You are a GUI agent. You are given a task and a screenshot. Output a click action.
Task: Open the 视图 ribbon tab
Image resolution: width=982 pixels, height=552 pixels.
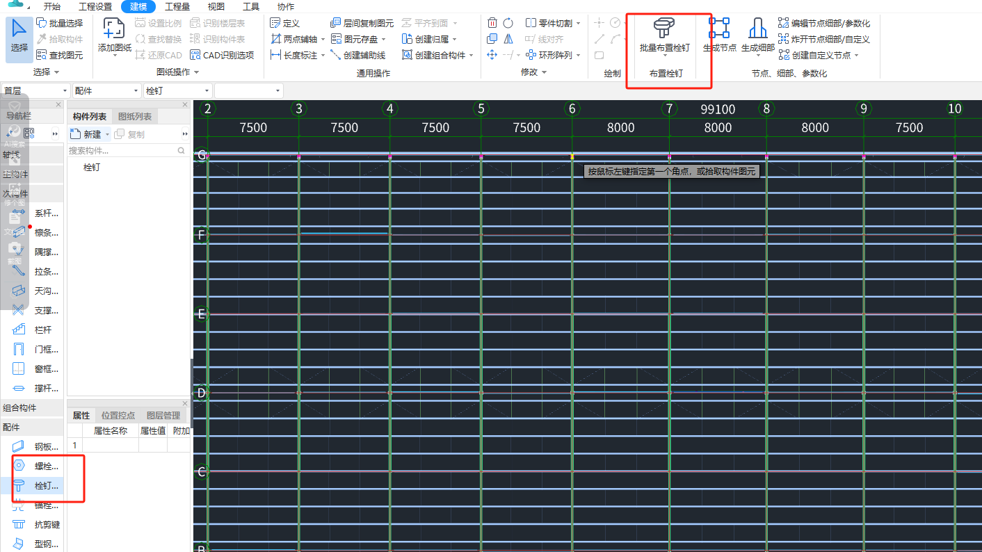point(216,6)
